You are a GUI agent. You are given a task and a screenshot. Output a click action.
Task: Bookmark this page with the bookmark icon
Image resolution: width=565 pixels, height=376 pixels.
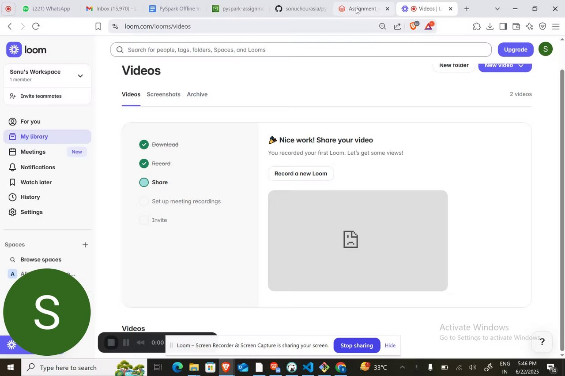pyautogui.click(x=98, y=26)
